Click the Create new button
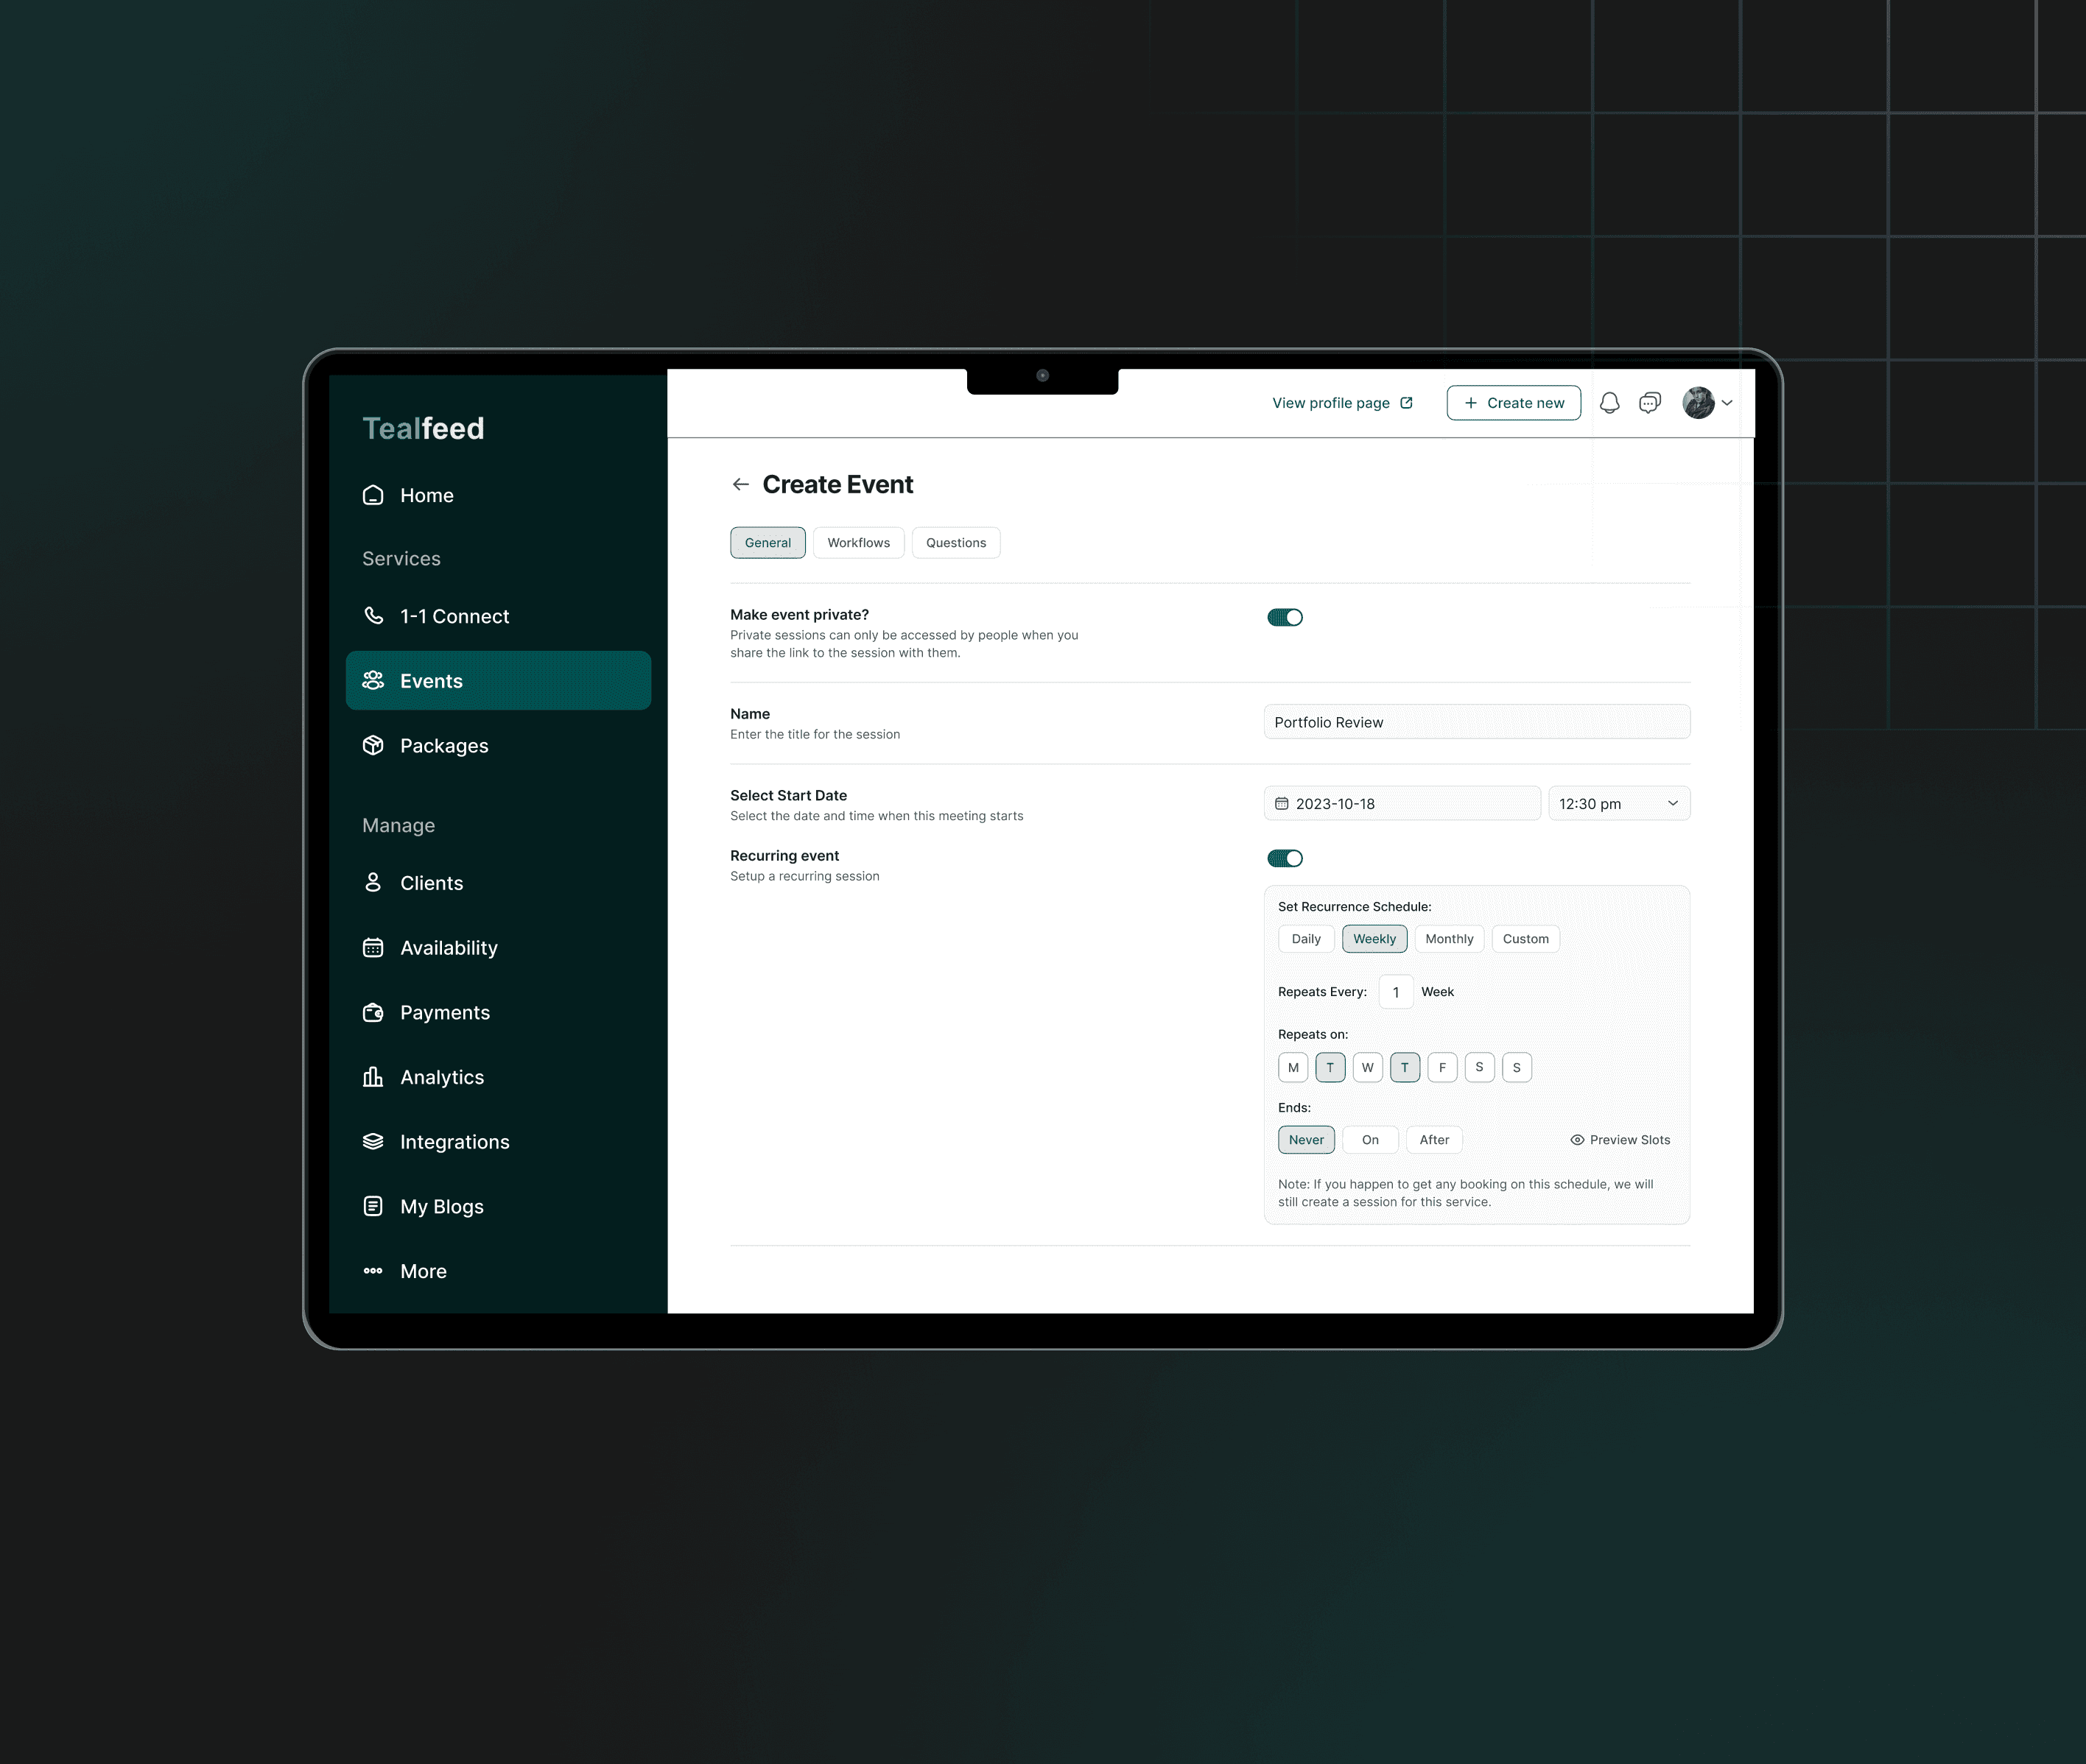This screenshot has height=1764, width=2086. (x=1513, y=403)
